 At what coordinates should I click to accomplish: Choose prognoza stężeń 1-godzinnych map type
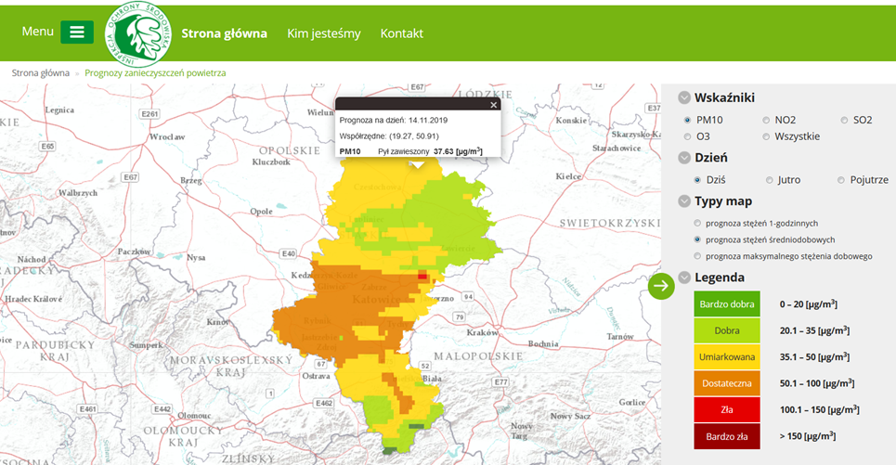pos(698,224)
